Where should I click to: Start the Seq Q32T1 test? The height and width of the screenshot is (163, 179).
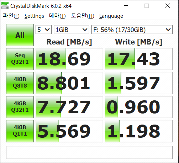(x=20, y=59)
